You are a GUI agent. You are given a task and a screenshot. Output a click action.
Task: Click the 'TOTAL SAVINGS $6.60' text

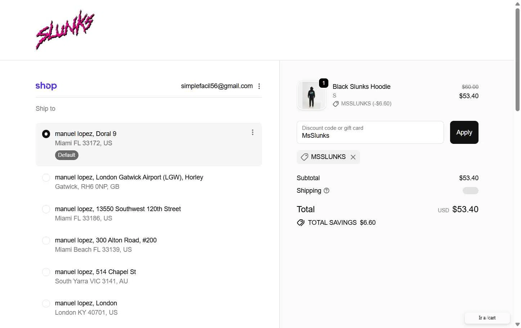click(342, 223)
